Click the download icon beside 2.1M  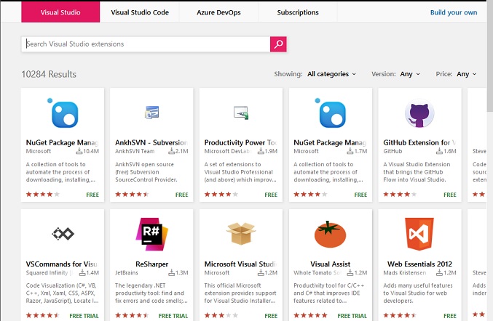click(171, 151)
